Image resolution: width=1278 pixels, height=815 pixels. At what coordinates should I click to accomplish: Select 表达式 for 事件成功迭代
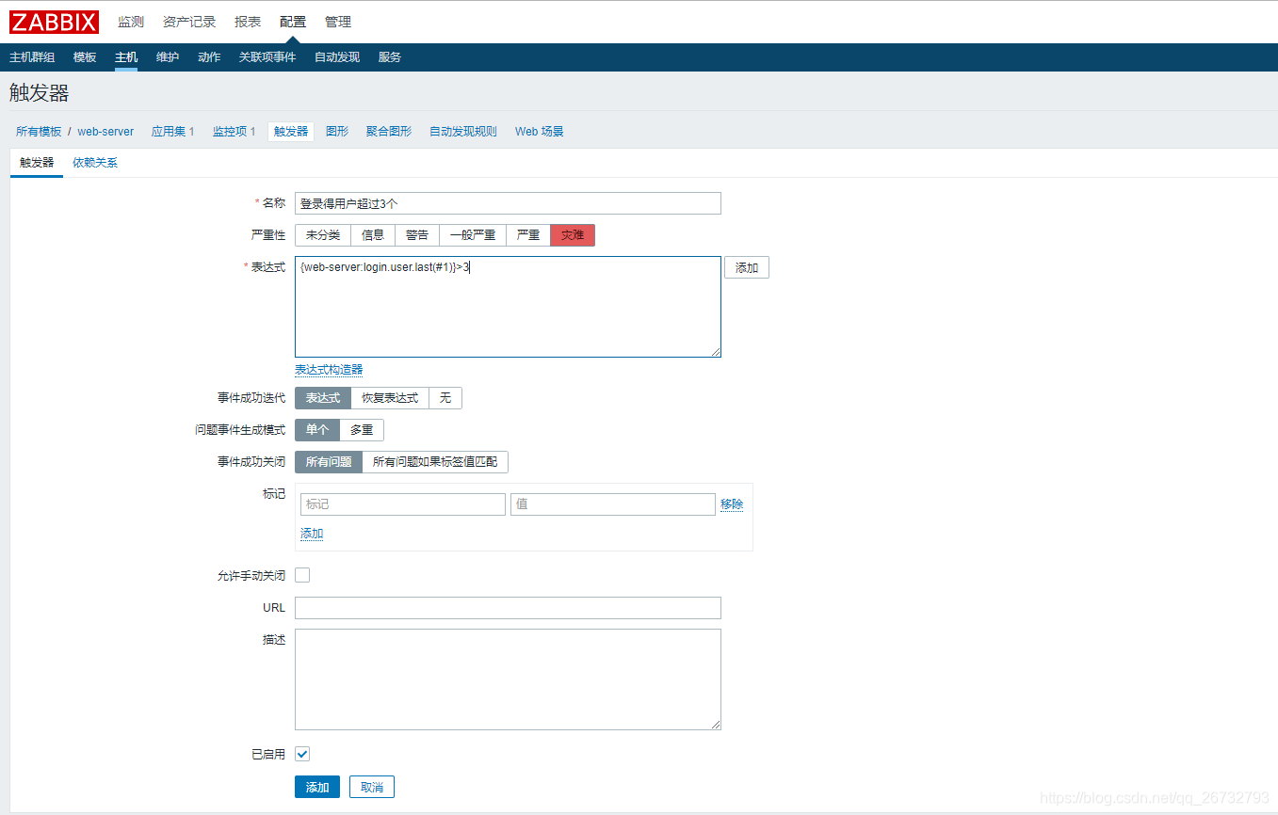click(x=323, y=398)
